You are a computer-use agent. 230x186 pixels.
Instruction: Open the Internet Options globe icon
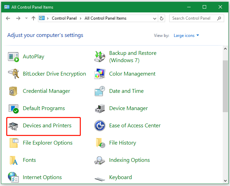[13, 177]
